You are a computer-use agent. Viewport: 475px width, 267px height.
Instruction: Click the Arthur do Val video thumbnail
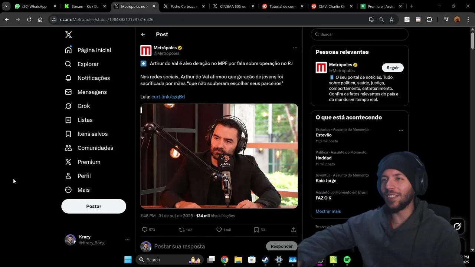219,156
